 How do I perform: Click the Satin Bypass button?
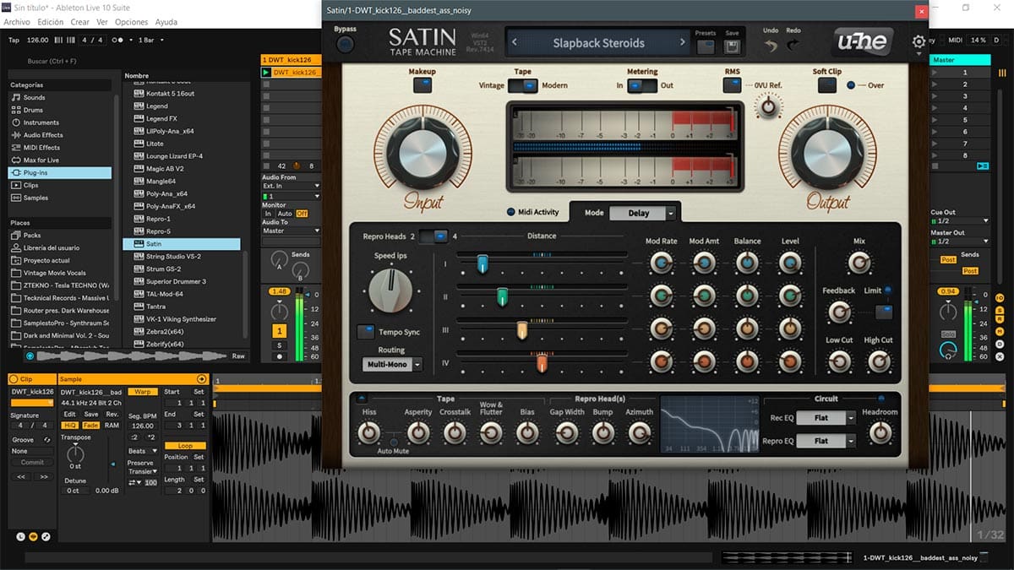pyautogui.click(x=345, y=44)
